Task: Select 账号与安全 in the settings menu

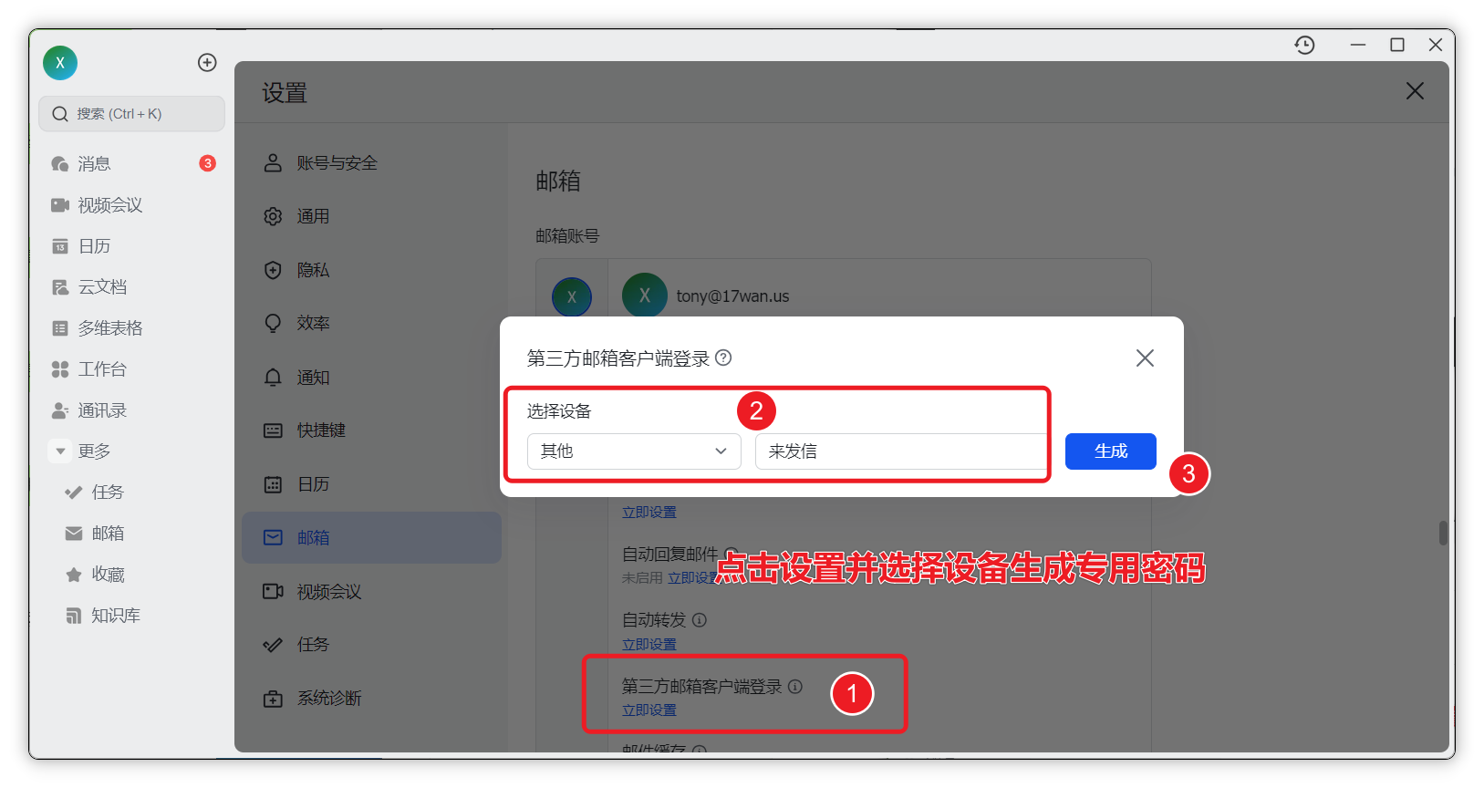Action: (336, 163)
